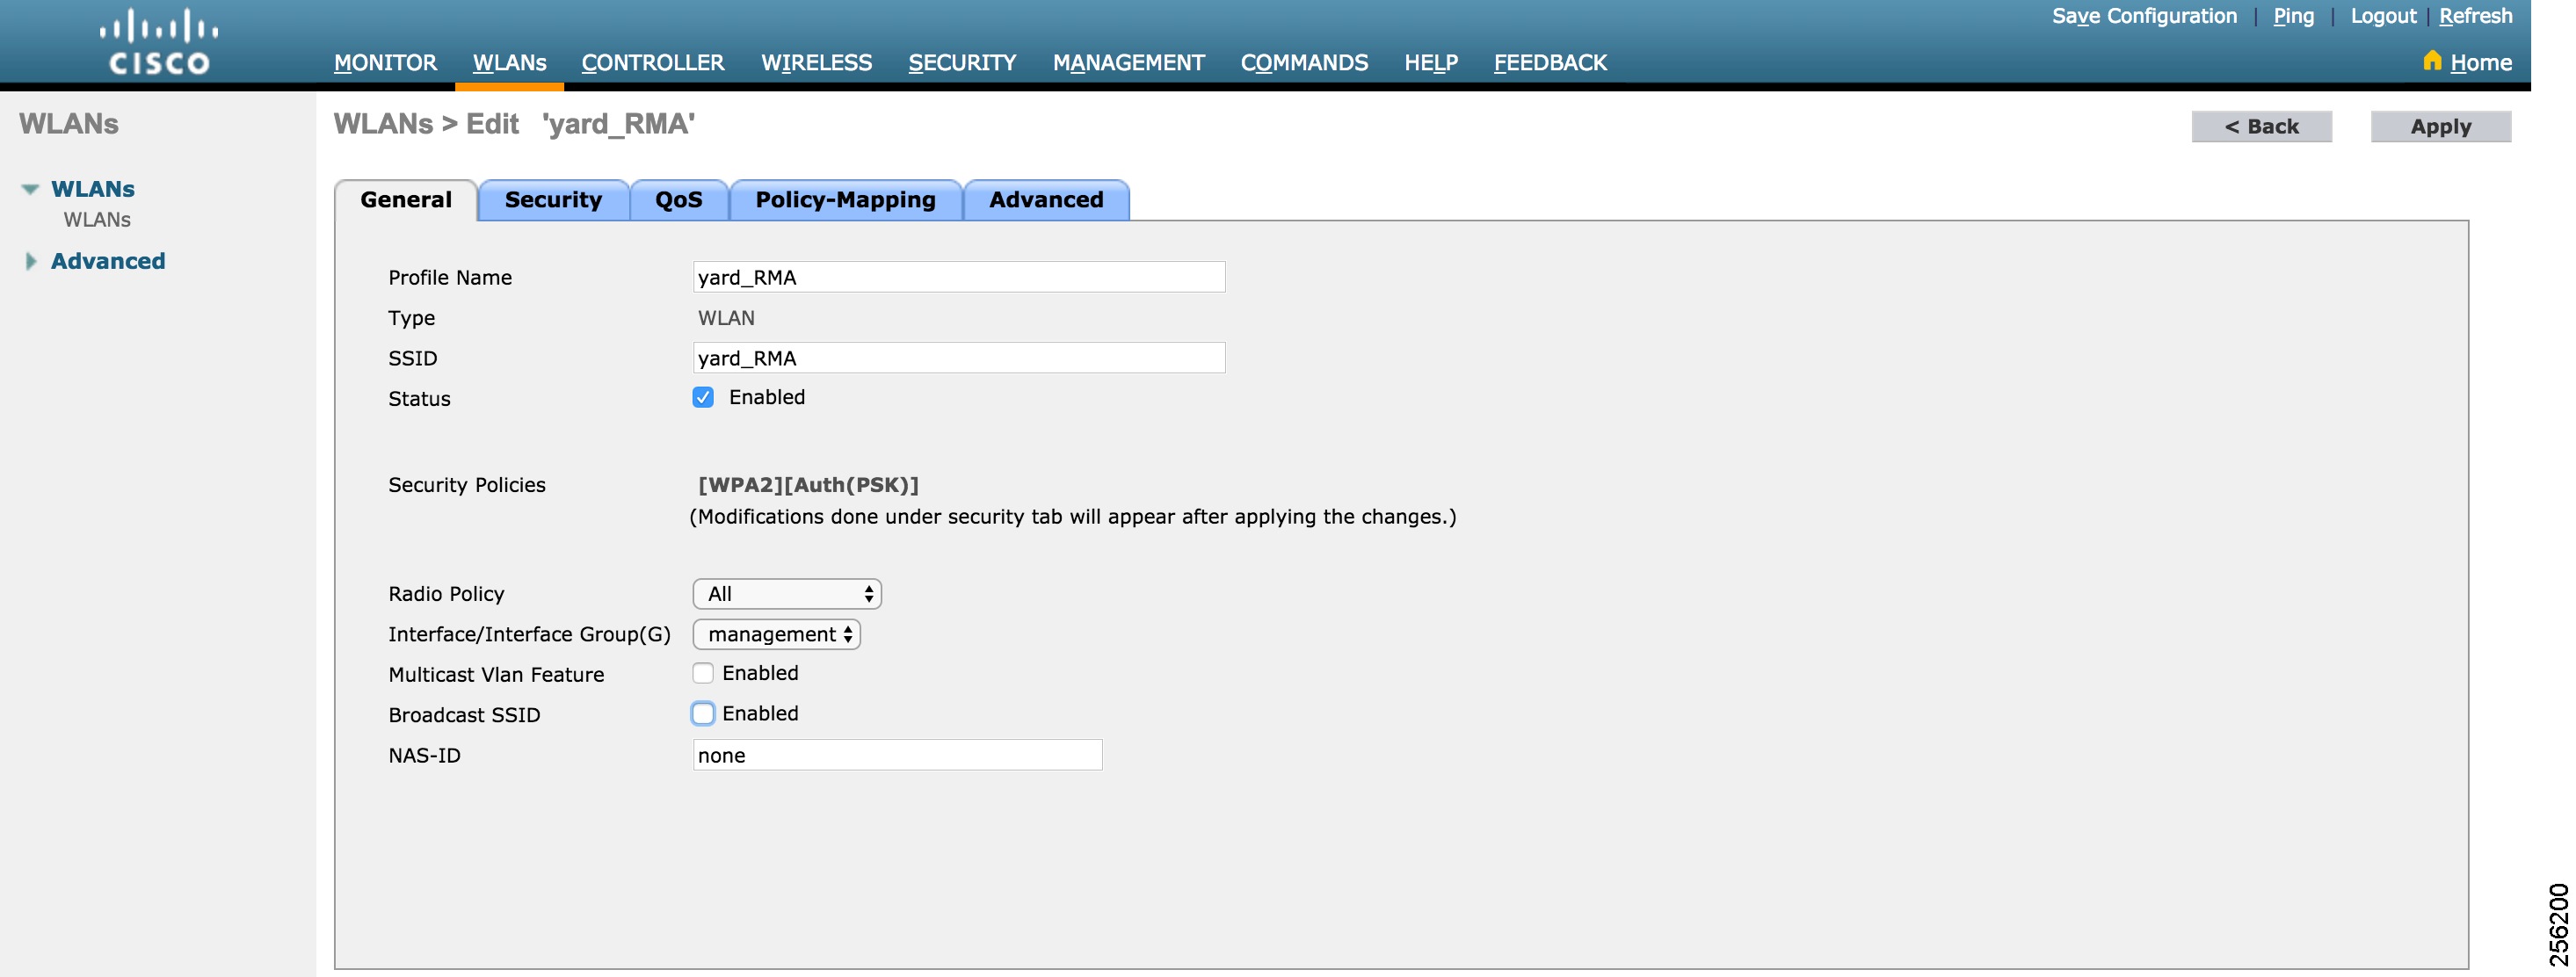Click the Type value WLAN
2576x977 pixels.
(x=726, y=318)
